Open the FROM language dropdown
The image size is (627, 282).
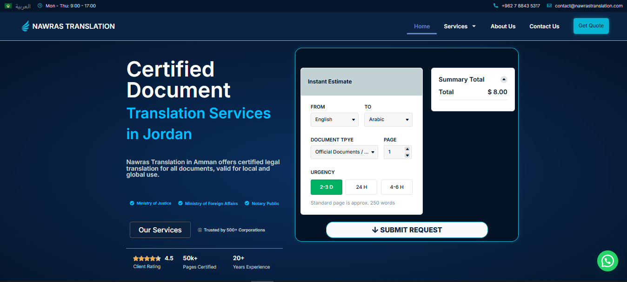coord(334,120)
